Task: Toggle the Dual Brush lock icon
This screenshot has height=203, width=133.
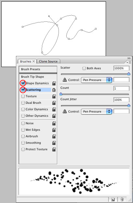Action: coord(54,103)
